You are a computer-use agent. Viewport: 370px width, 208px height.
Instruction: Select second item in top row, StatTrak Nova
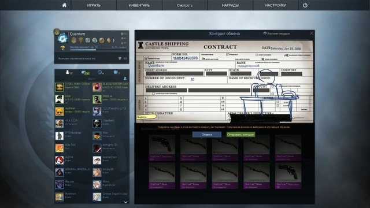coord(194,148)
